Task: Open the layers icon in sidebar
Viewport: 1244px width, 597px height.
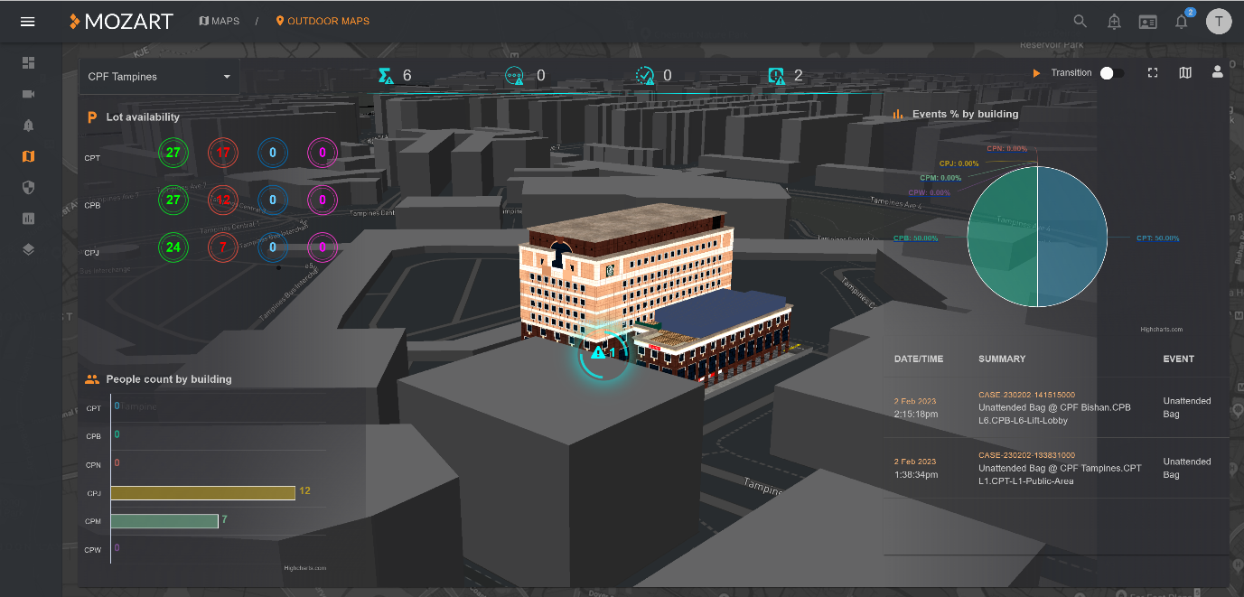Action: click(28, 249)
